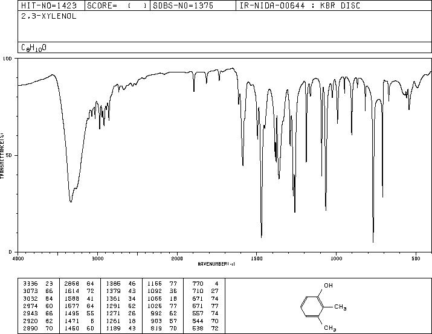Click the TRANSMITTANCE y-axis title

click(2, 156)
